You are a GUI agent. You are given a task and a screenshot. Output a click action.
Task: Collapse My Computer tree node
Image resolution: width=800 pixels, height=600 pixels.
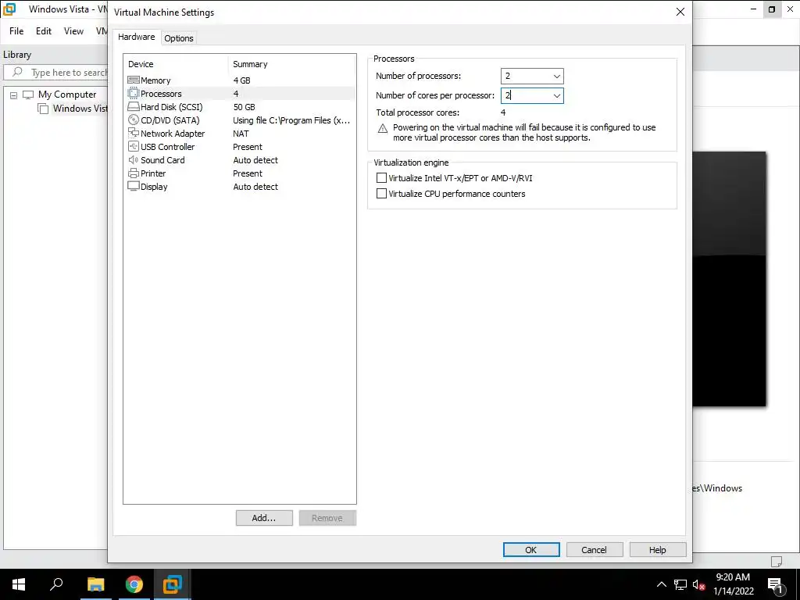pyautogui.click(x=13, y=95)
